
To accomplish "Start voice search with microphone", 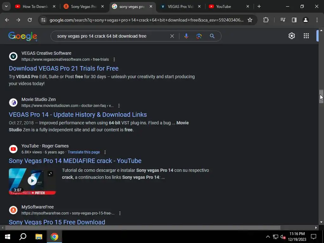I will 186,36.
